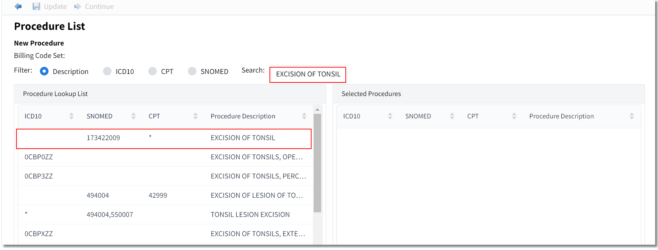The width and height of the screenshot is (658, 250).
Task: Click EXCISION OF LESION OF TO… description
Action: [257, 195]
